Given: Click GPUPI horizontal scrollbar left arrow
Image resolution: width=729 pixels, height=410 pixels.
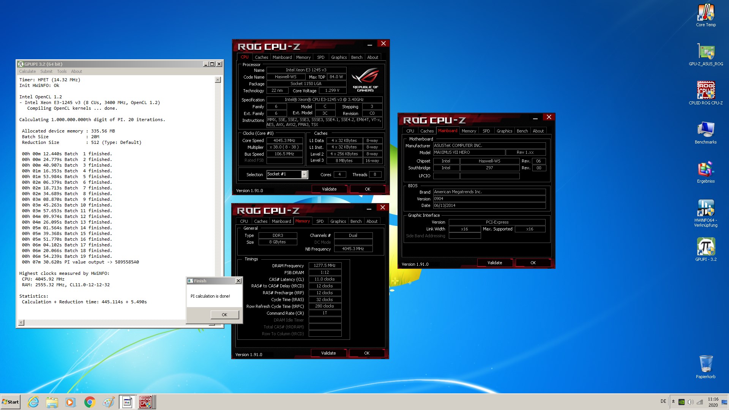Looking at the screenshot, I should point(21,323).
